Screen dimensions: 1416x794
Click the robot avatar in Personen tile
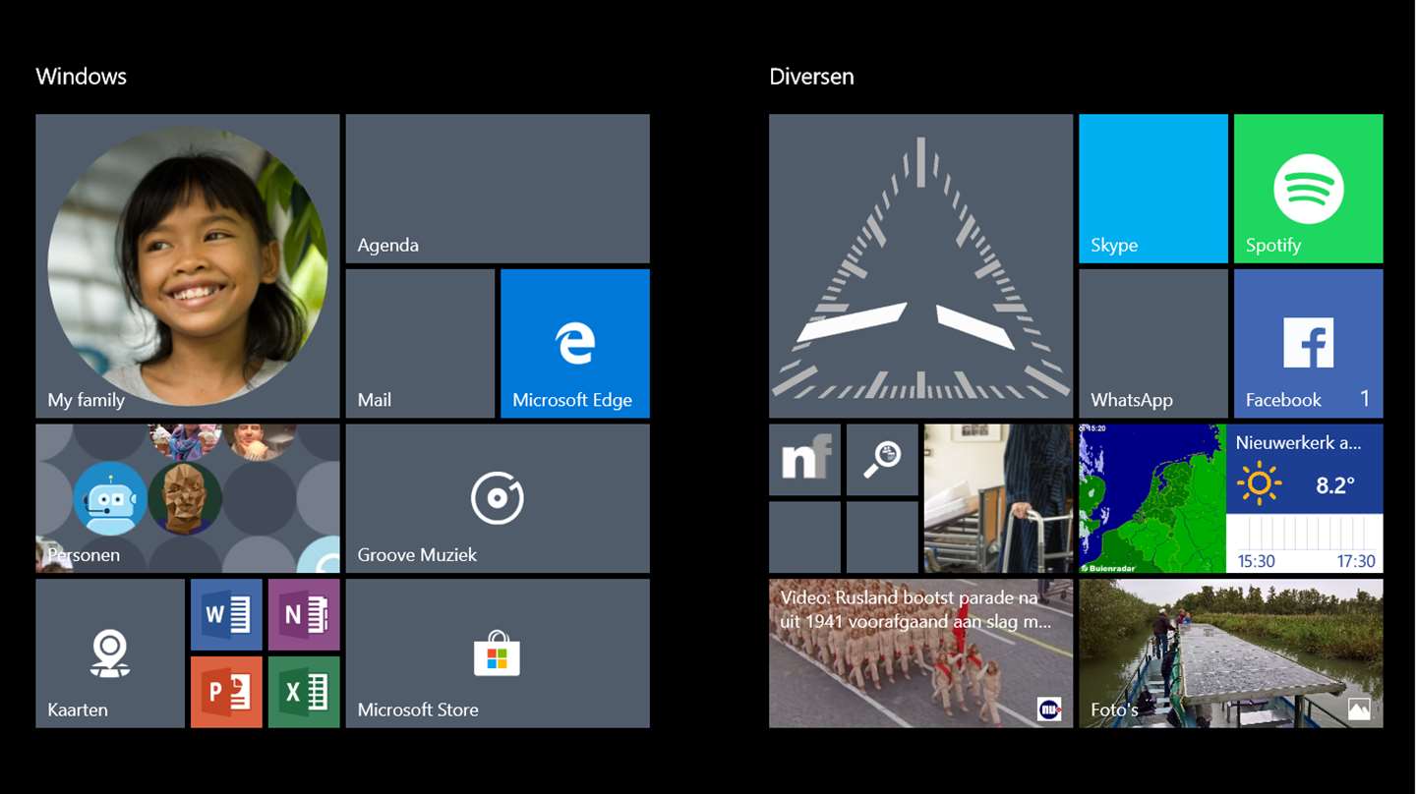point(111,498)
